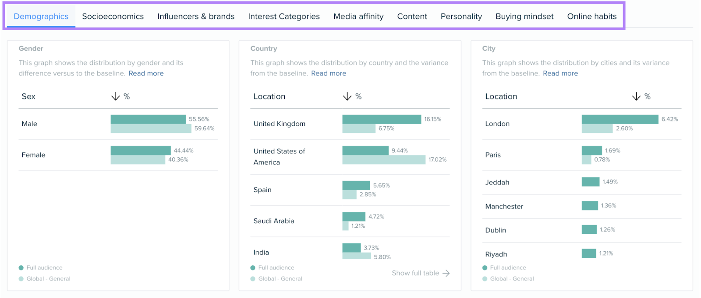
Task: Go to the Media affinity tab
Action: (358, 17)
